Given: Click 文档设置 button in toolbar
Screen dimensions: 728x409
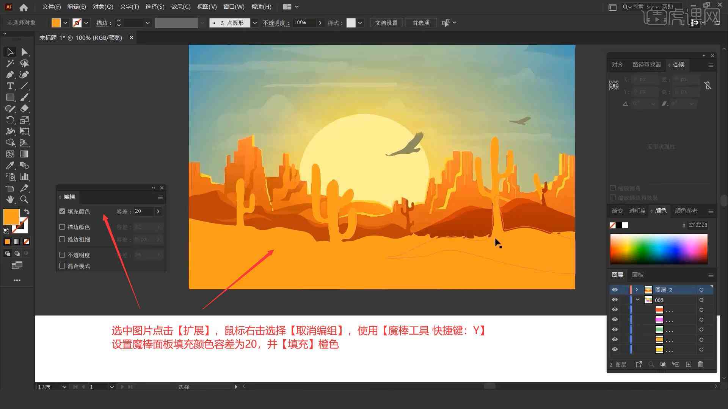Looking at the screenshot, I should 389,22.
